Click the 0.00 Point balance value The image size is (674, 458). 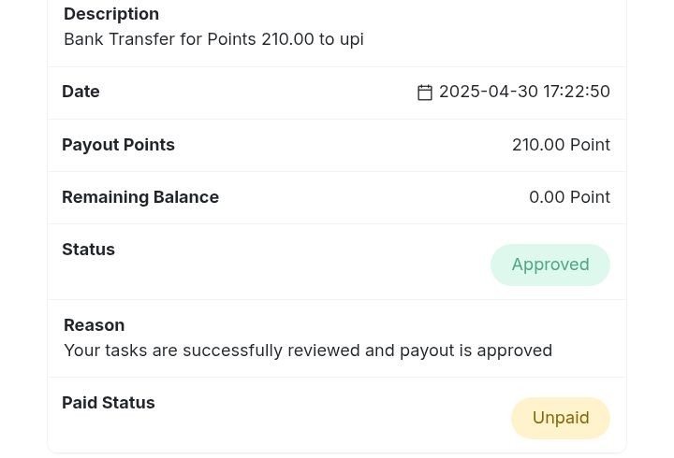click(x=569, y=197)
